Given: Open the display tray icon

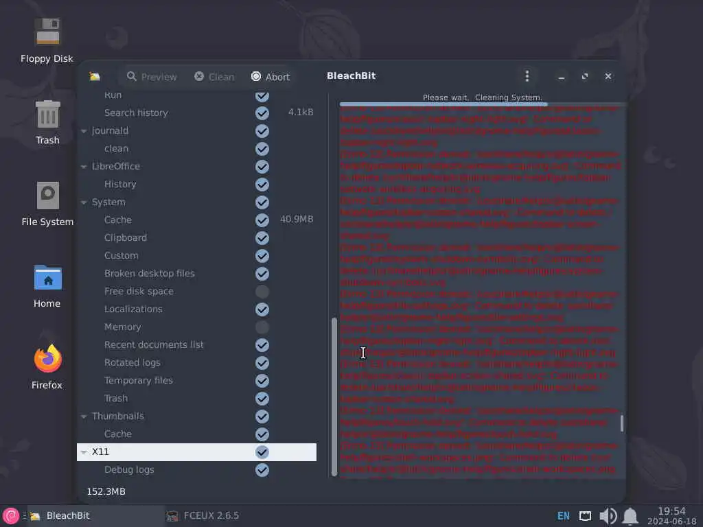Looking at the screenshot, I should pos(585,516).
